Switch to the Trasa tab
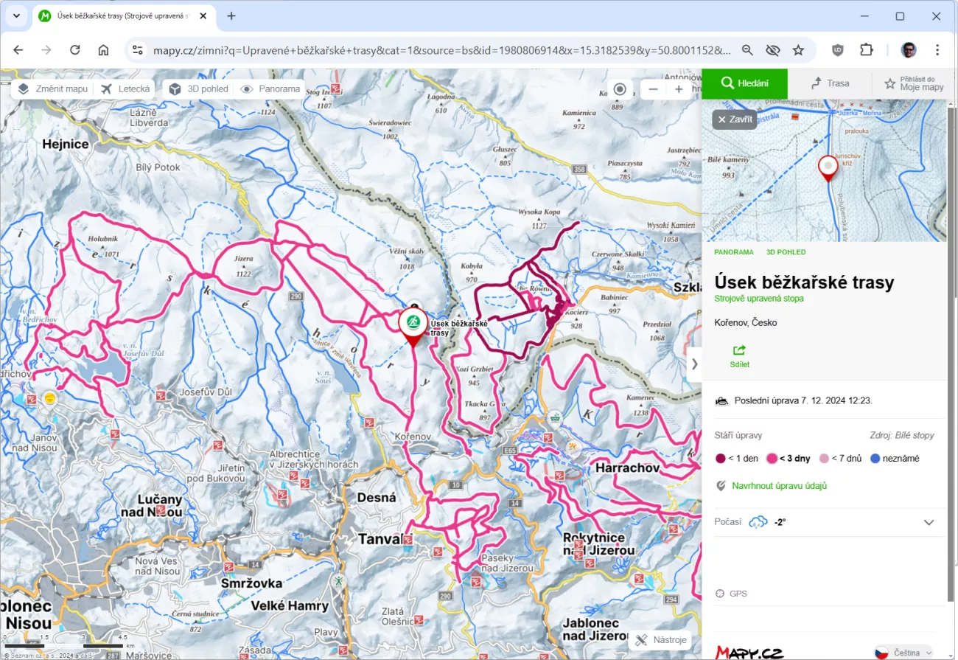This screenshot has height=660, width=958. [x=830, y=83]
